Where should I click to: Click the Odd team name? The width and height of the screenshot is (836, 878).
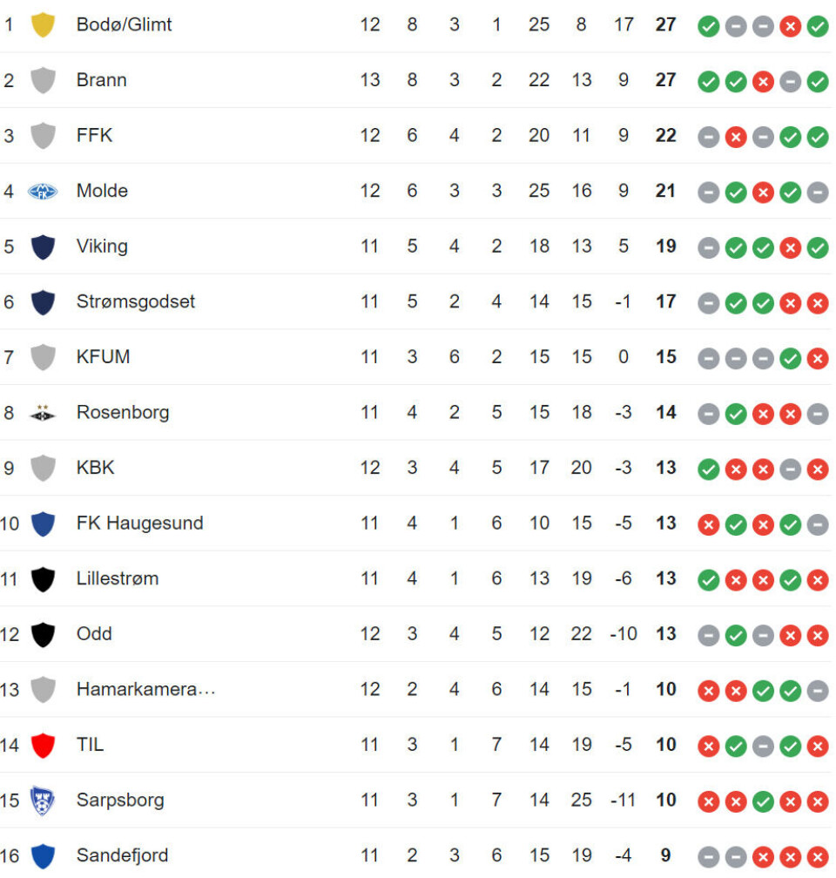point(94,634)
